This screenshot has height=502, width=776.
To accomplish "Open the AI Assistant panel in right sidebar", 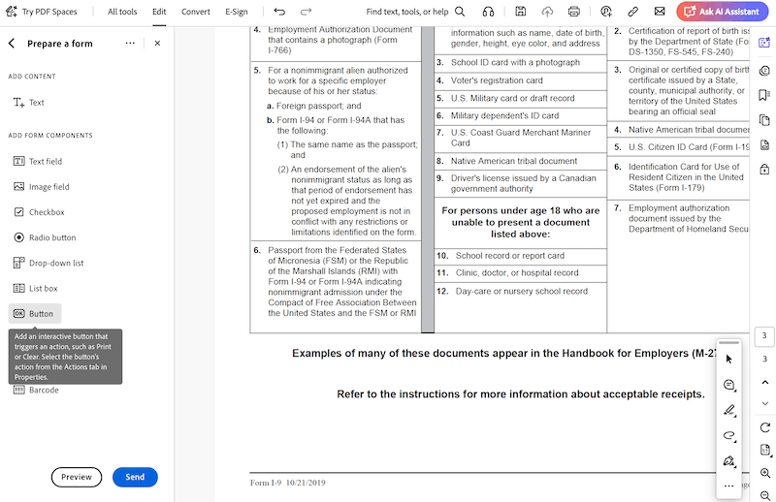I will click(764, 44).
